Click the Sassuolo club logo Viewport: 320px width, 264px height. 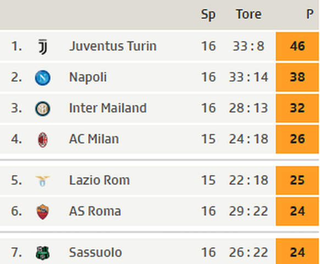pyautogui.click(x=43, y=253)
